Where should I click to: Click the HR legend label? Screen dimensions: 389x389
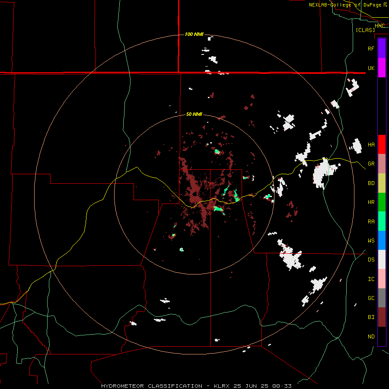coord(371,202)
